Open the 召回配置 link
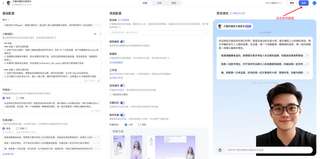This screenshot has width=320, height=159. [124, 20]
